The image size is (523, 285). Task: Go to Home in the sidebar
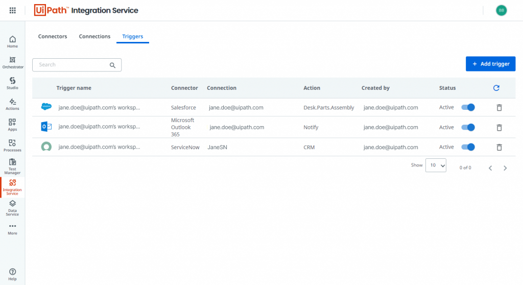click(12, 42)
